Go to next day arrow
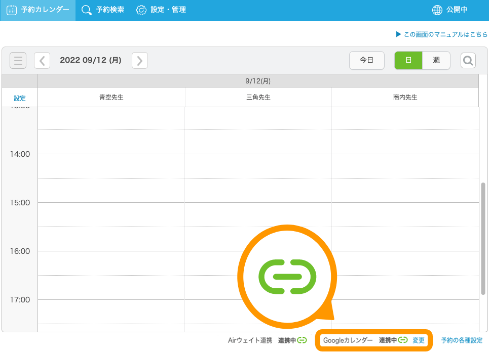Screen dimensions: 489x354 (x=139, y=61)
